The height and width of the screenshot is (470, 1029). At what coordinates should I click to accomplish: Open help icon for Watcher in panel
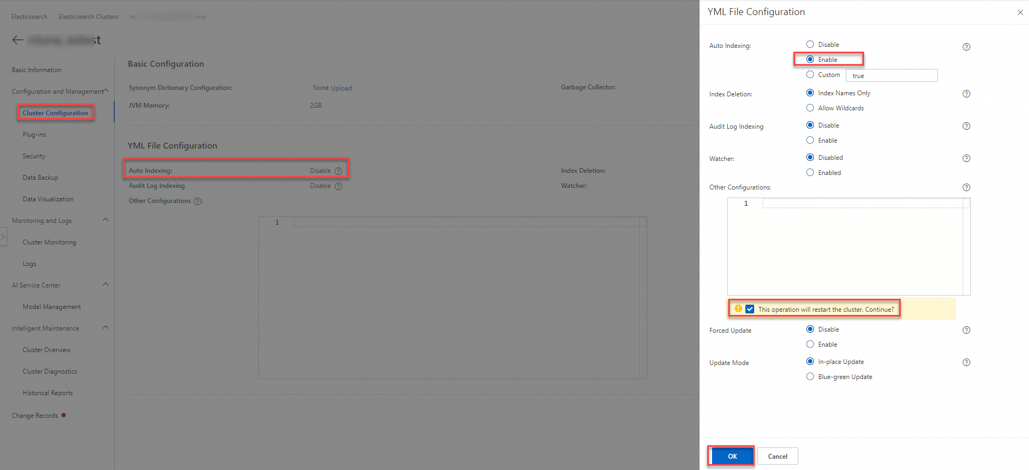coord(966,158)
